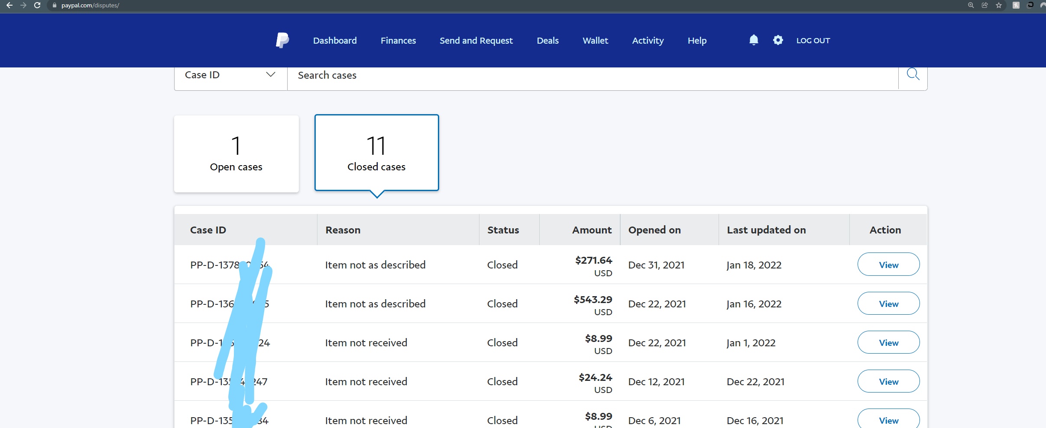Click the search magnifier icon in cases bar
This screenshot has width=1046, height=428.
(x=913, y=74)
